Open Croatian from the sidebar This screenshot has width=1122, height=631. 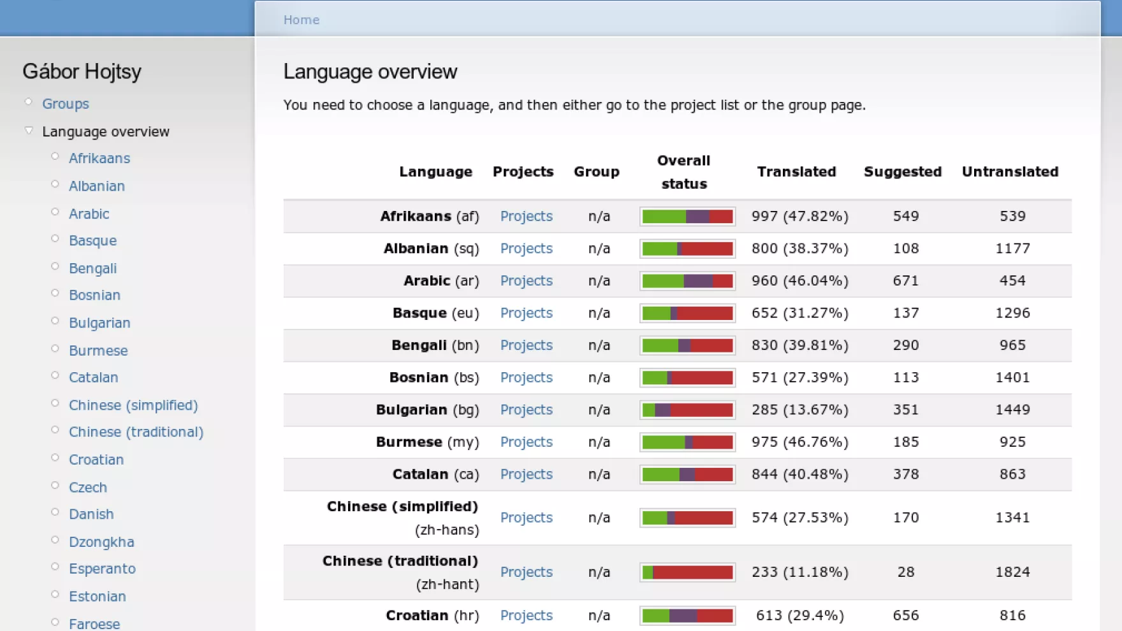click(x=97, y=460)
